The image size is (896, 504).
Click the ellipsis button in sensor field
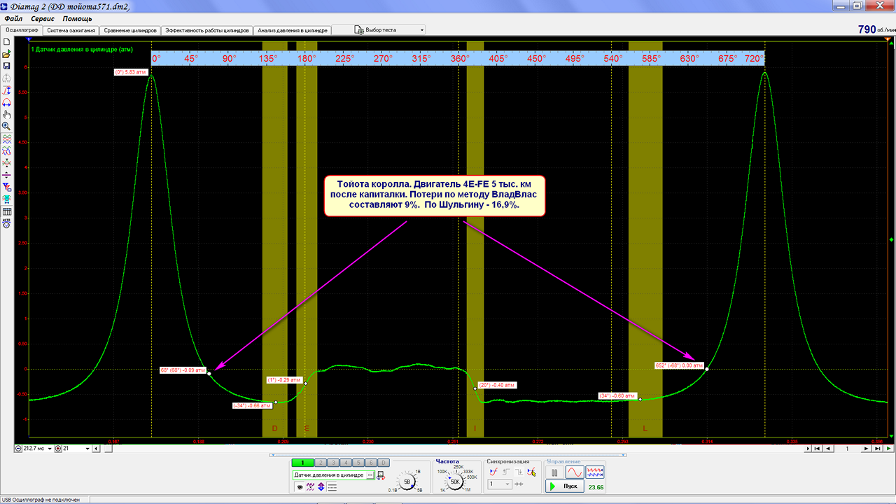coord(370,475)
